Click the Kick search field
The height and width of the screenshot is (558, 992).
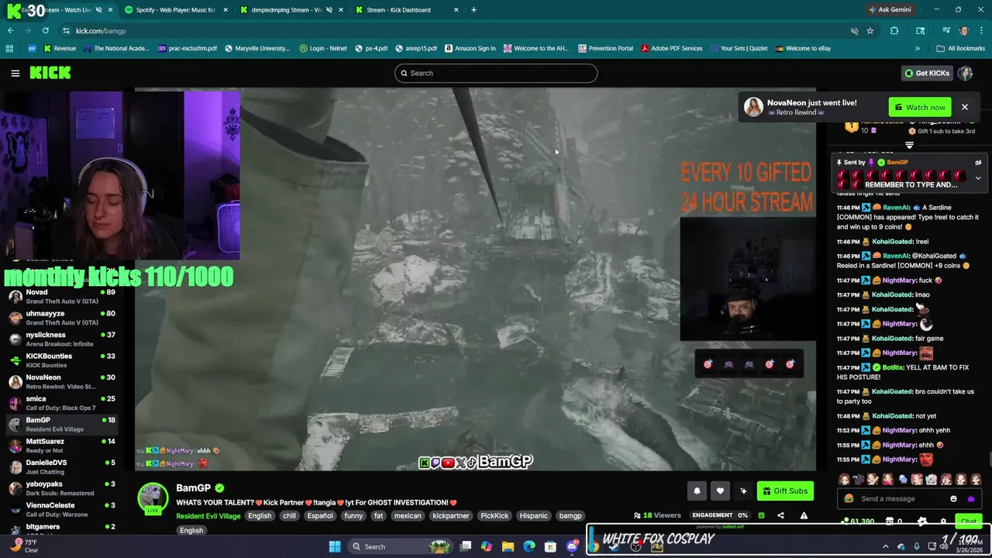click(x=496, y=73)
